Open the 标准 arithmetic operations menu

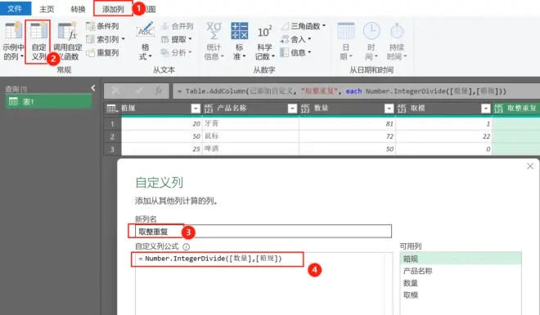[x=240, y=41]
